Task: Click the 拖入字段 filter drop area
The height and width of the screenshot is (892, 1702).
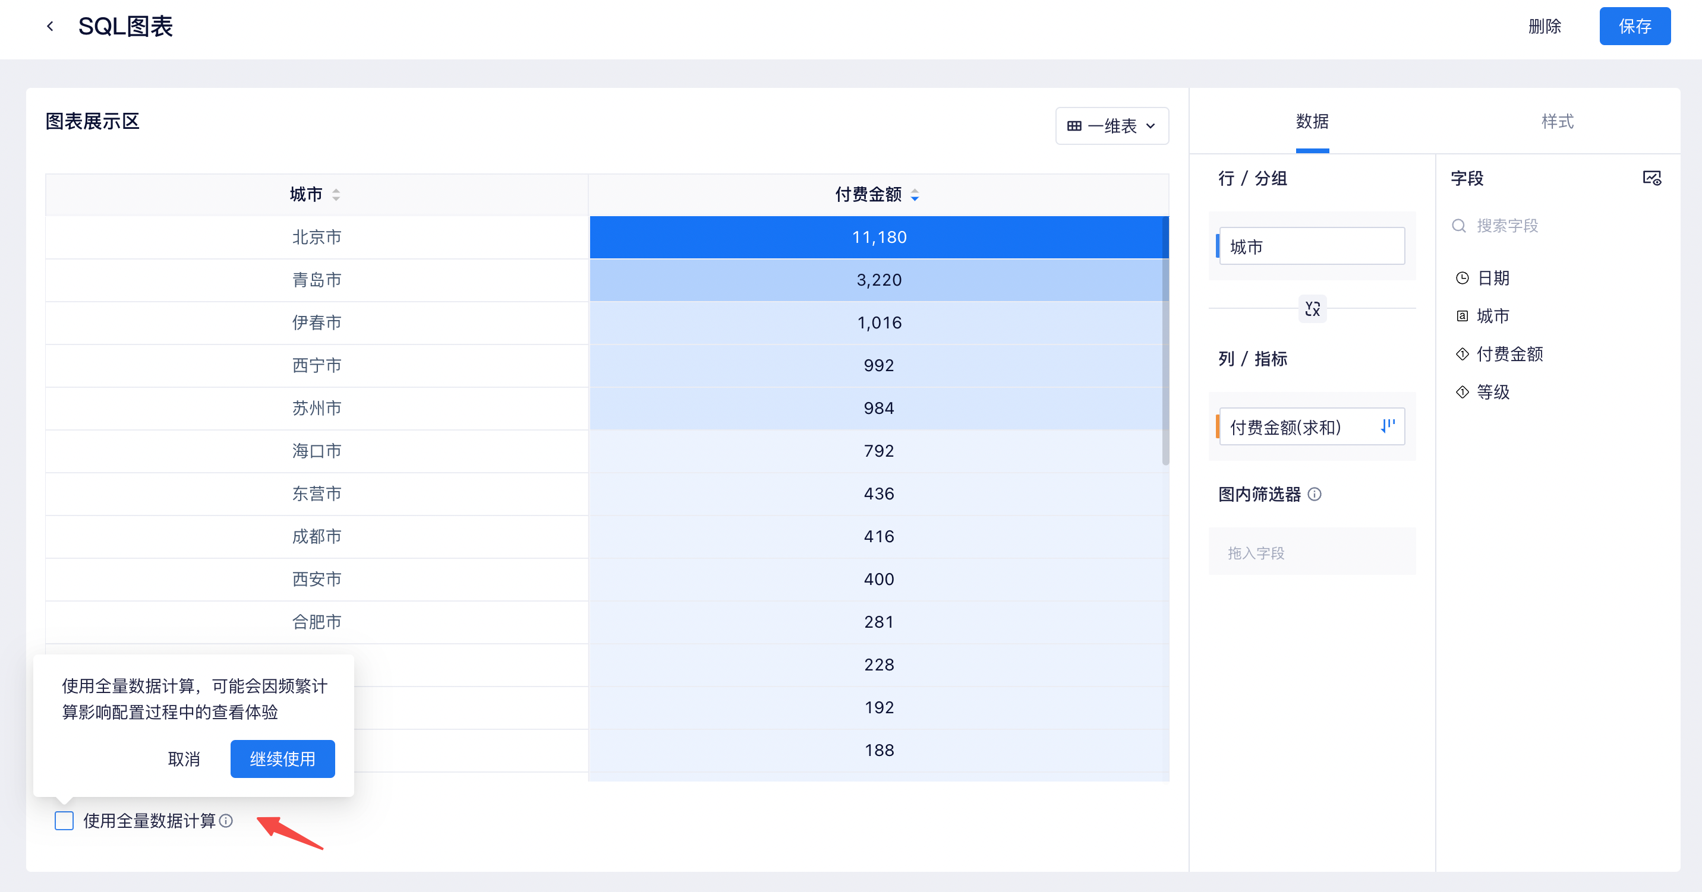Action: coord(1312,552)
